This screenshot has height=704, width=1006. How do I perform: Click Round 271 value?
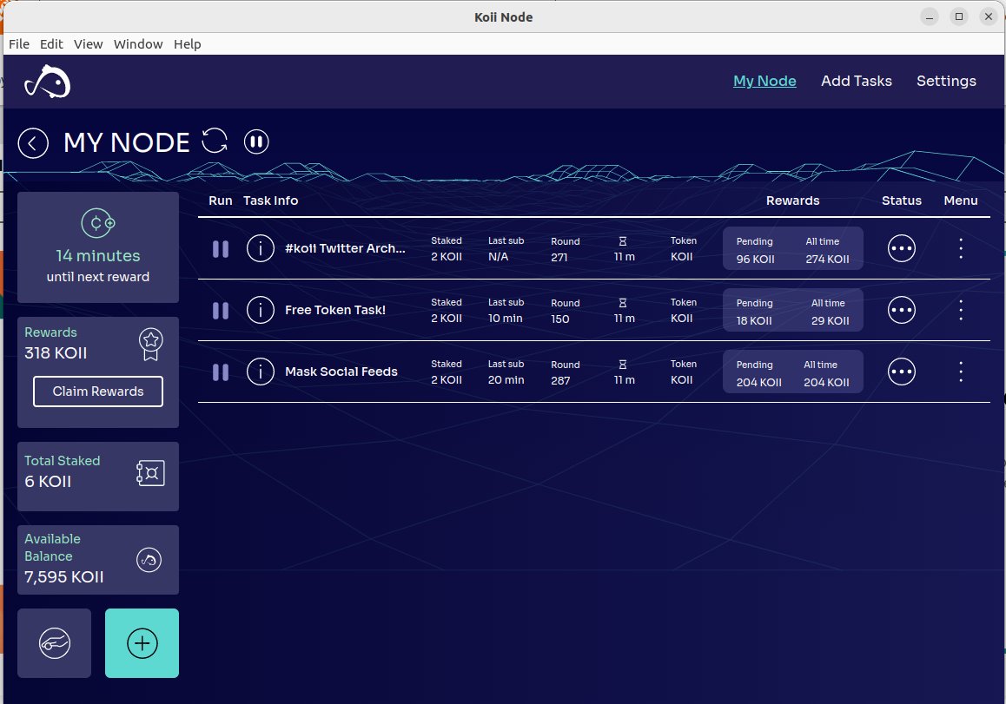pos(559,257)
